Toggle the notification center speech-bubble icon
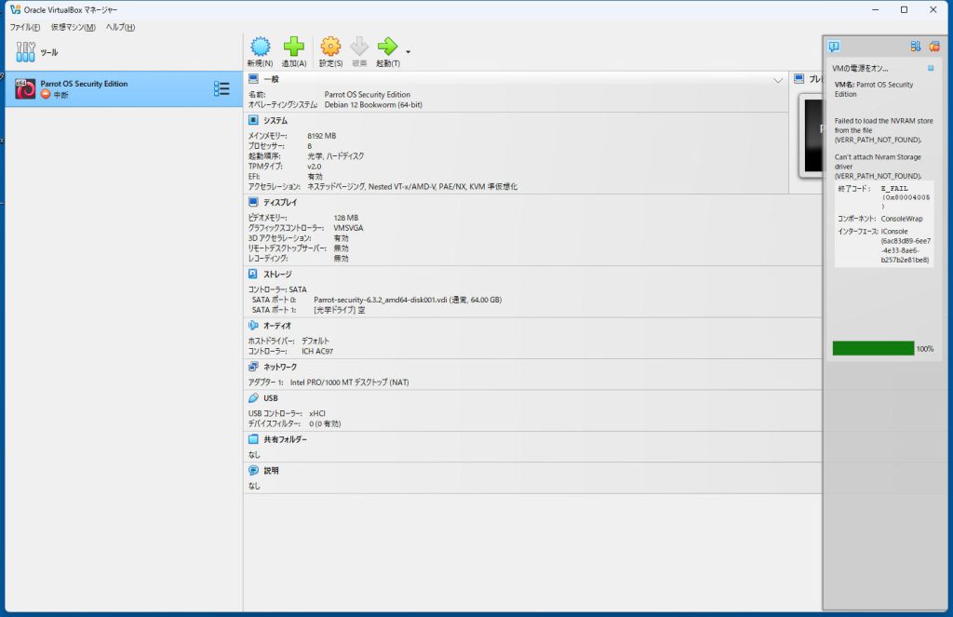The width and height of the screenshot is (953, 617). coord(834,47)
